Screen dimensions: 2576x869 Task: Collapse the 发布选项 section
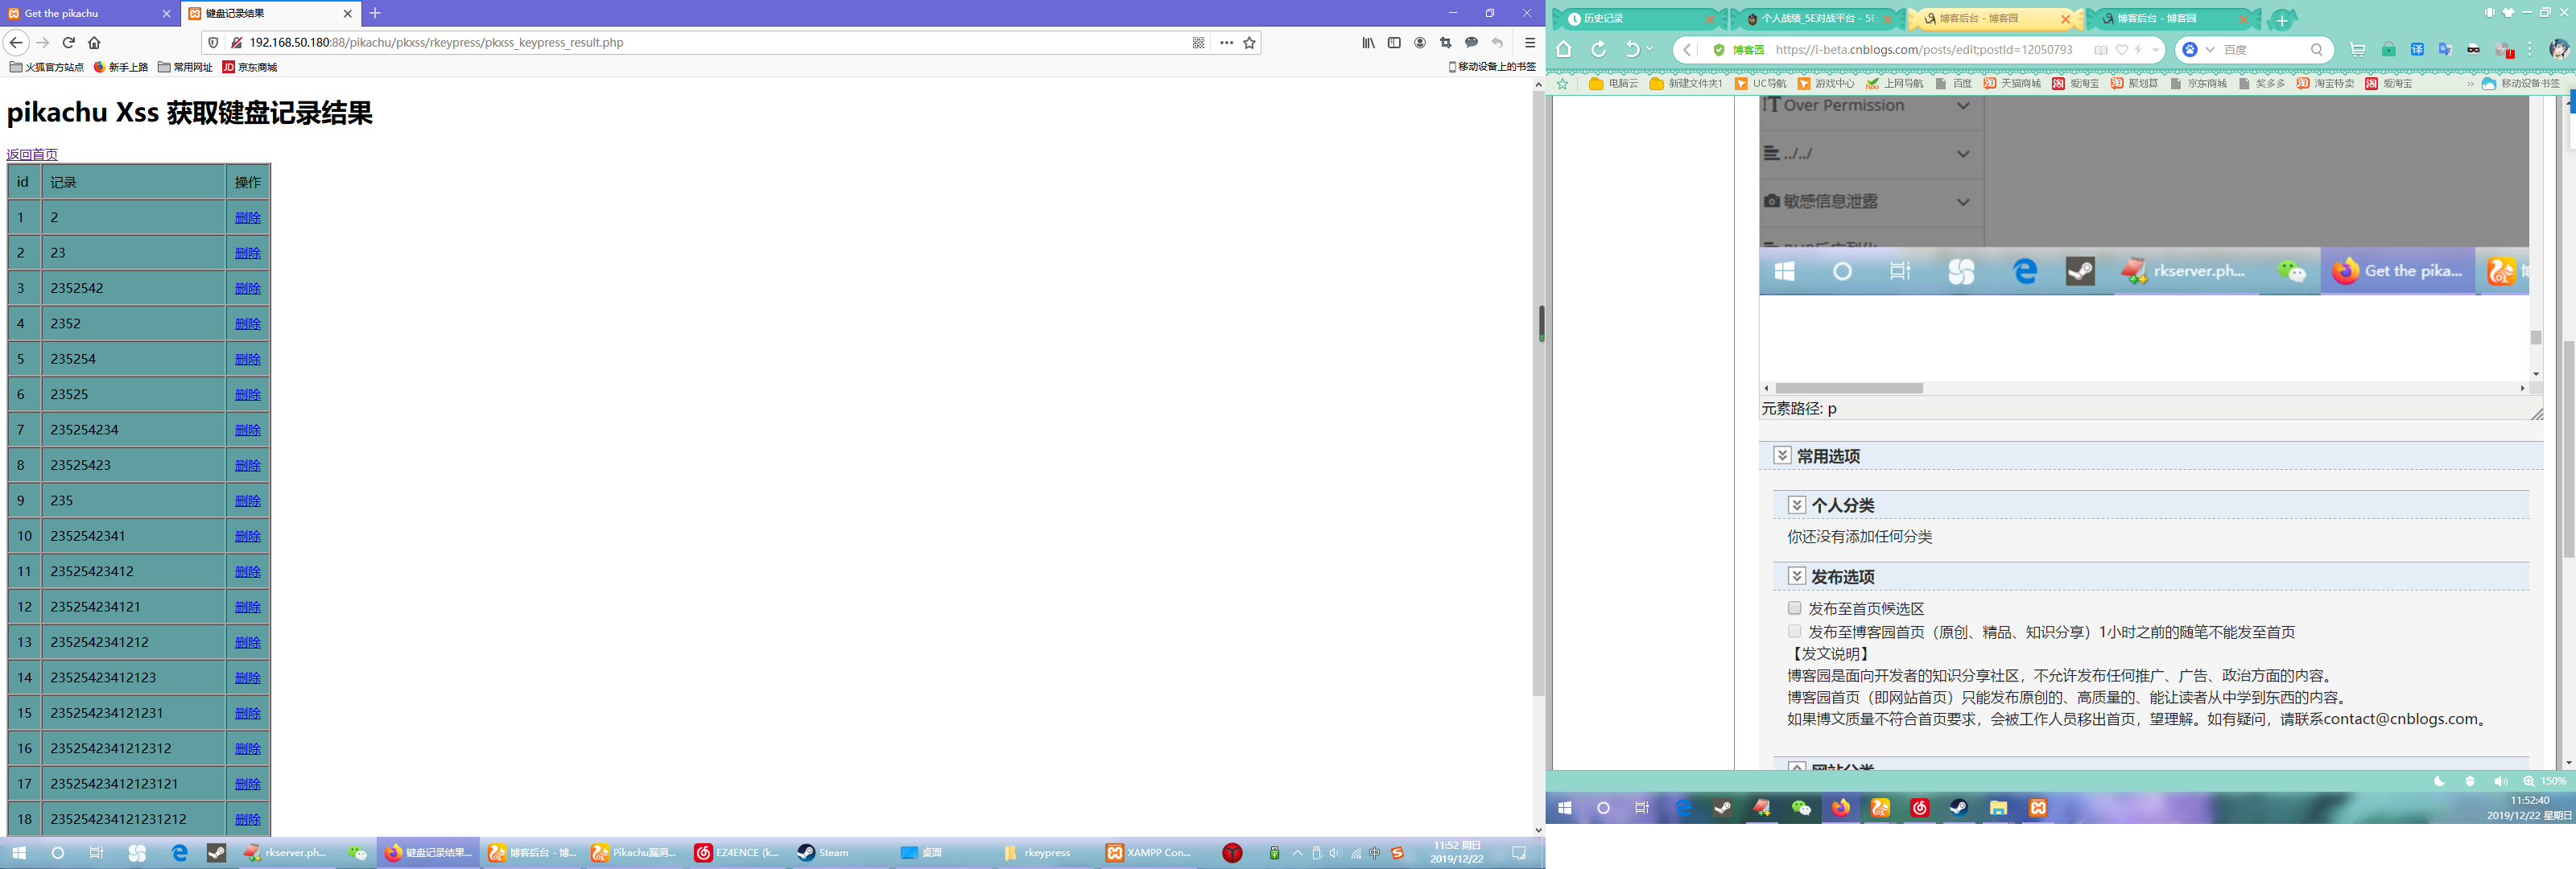click(x=1796, y=577)
